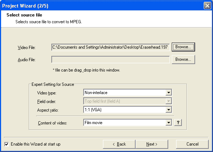Go to the Next wizard step
This screenshot has width=213, height=152.
[152, 144]
